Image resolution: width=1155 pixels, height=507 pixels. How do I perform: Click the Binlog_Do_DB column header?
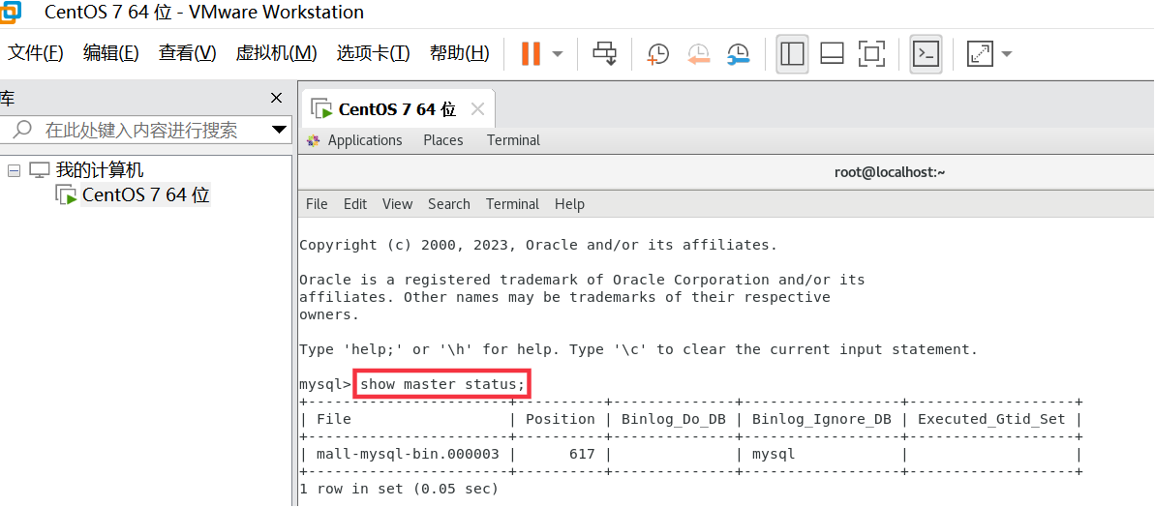pyautogui.click(x=674, y=419)
